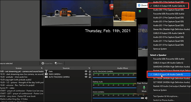Pop out the Scenes dock panel icon
The width and height of the screenshot is (191, 102).
42,68
